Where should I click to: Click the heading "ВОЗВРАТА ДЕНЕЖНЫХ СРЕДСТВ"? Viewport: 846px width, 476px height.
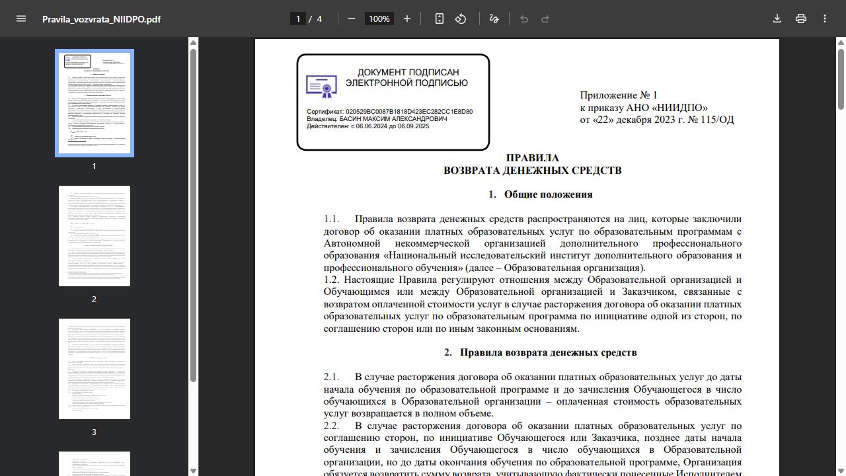[x=533, y=171]
